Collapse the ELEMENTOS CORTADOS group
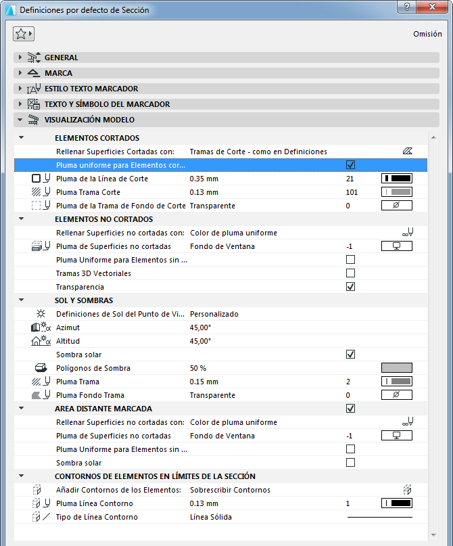453x546 pixels. pyautogui.click(x=21, y=138)
